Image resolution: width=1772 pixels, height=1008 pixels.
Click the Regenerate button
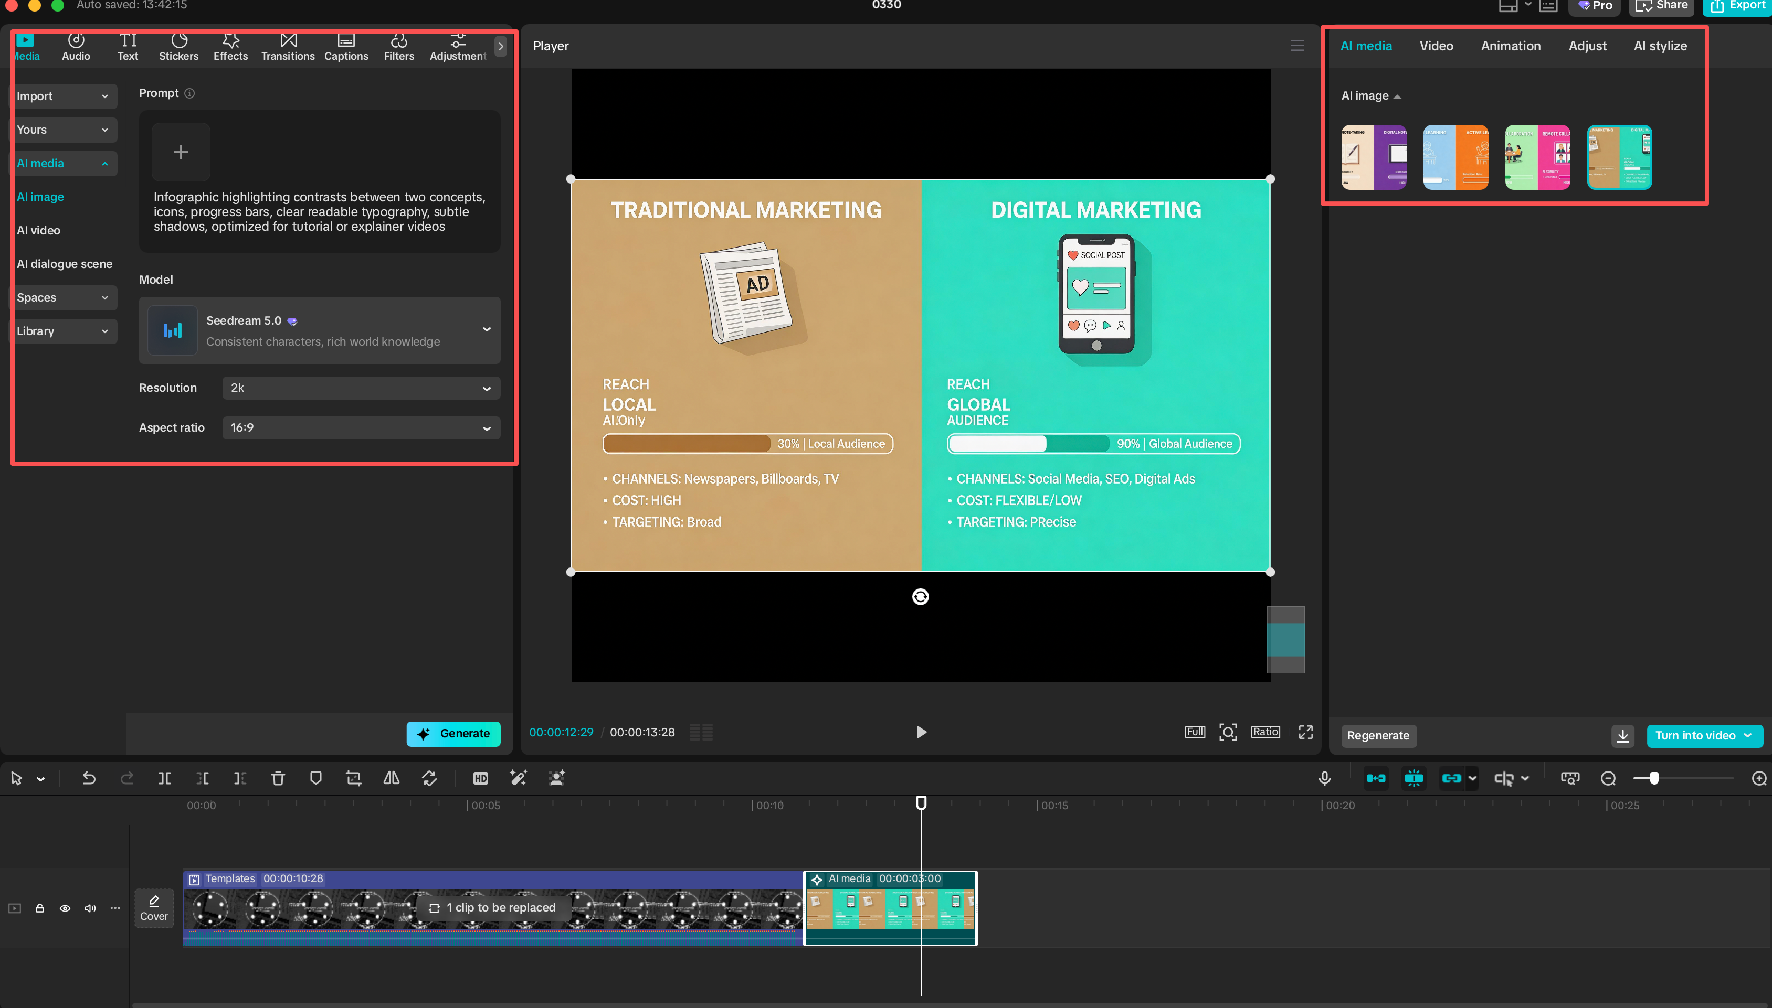click(x=1378, y=735)
